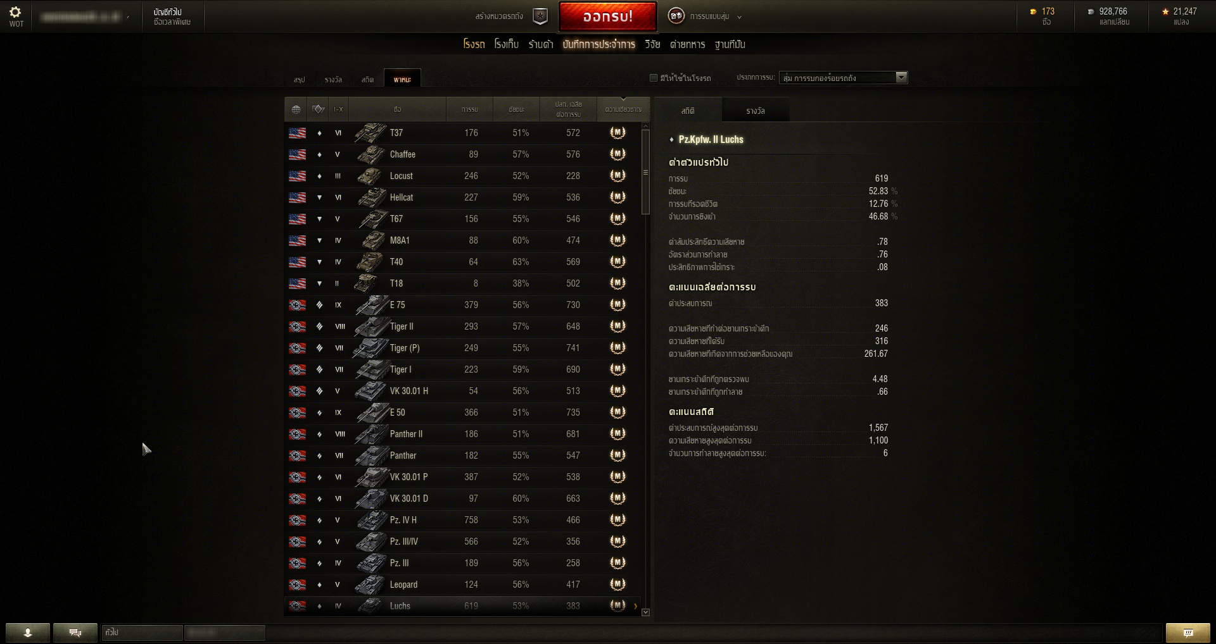Viewport: 1216px width, 644px height.
Task: Select the Tiger II row in vehicle list
Action: (463, 326)
